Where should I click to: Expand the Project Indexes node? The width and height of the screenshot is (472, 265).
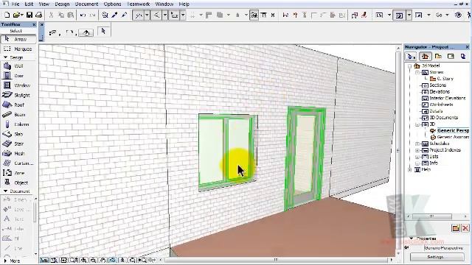[x=417, y=150]
